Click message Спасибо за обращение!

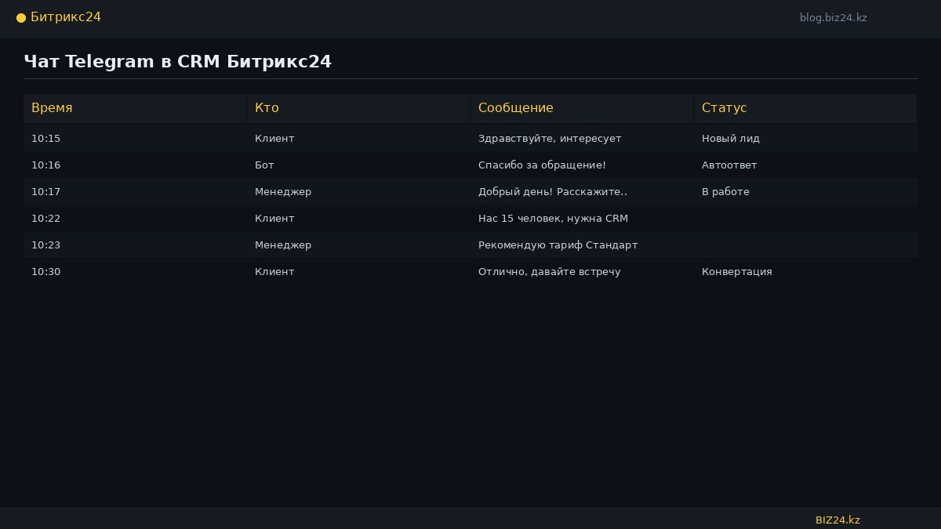[542, 165]
